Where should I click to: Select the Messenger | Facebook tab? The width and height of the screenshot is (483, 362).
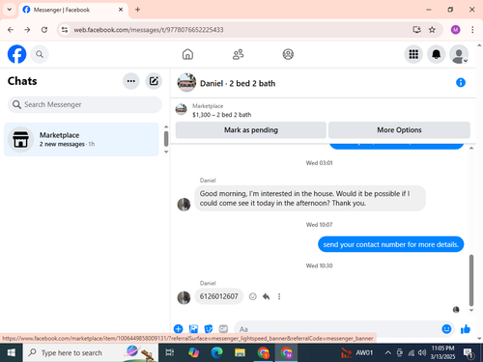coord(73,10)
